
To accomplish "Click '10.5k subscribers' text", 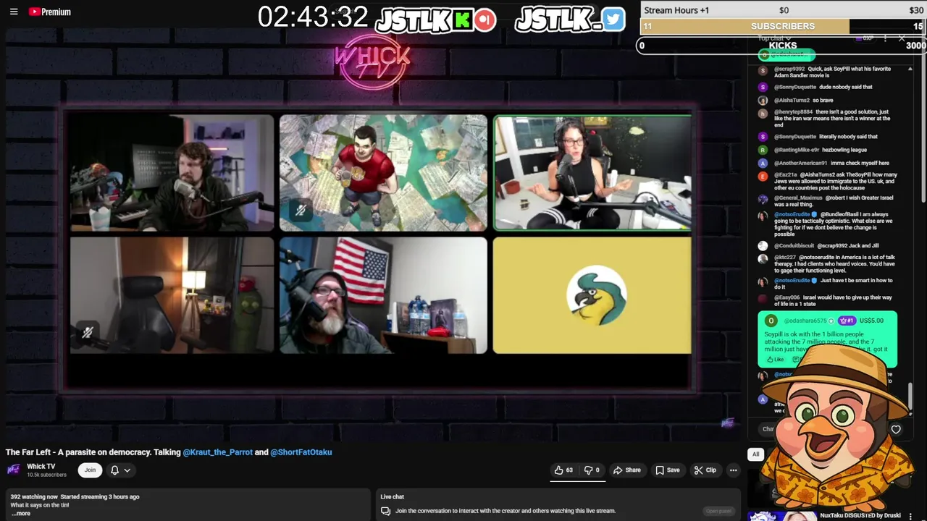I will [x=46, y=475].
